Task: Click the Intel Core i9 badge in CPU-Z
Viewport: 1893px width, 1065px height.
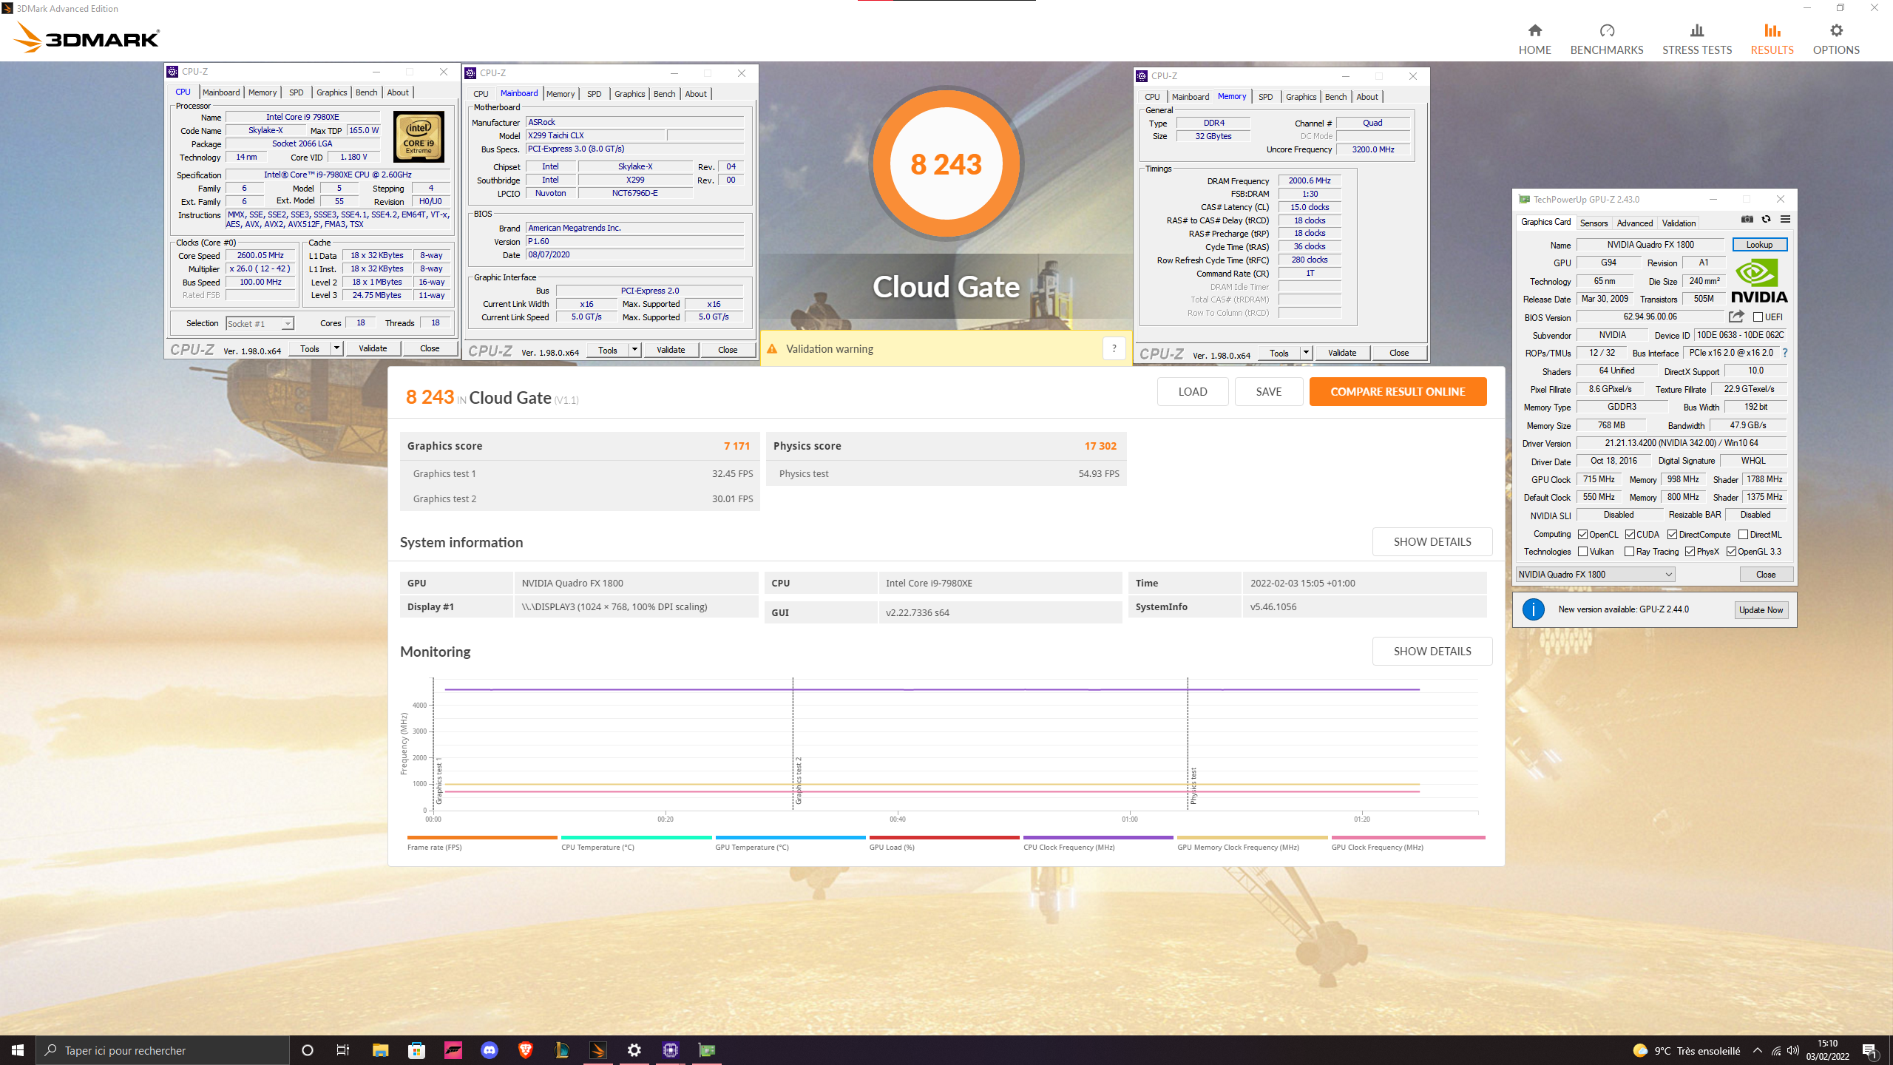Action: click(x=419, y=137)
